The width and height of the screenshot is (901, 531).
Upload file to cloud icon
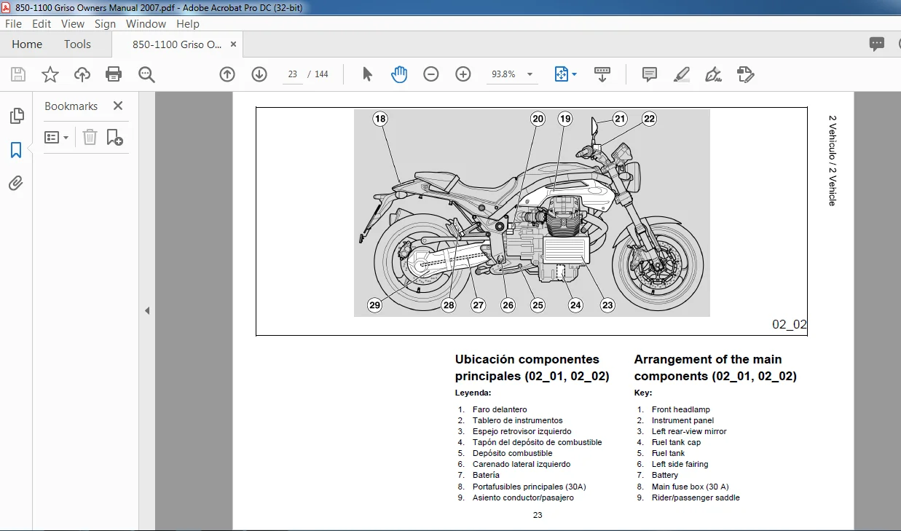[82, 74]
